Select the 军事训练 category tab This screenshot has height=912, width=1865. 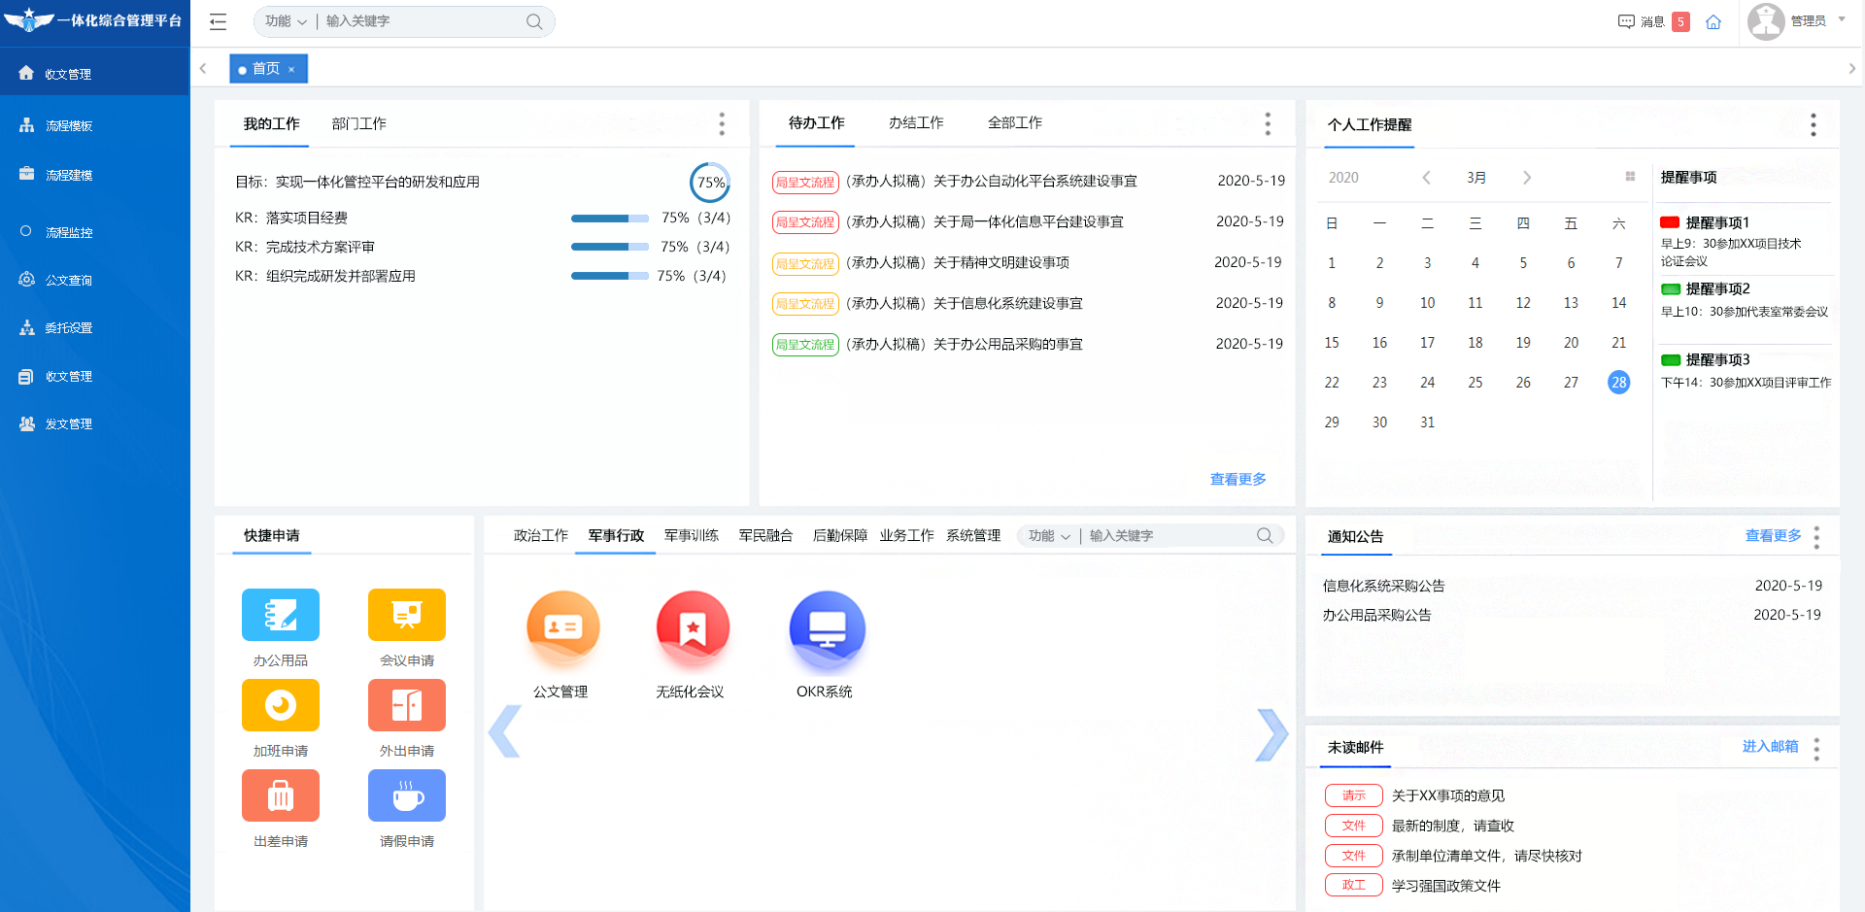[x=692, y=535]
